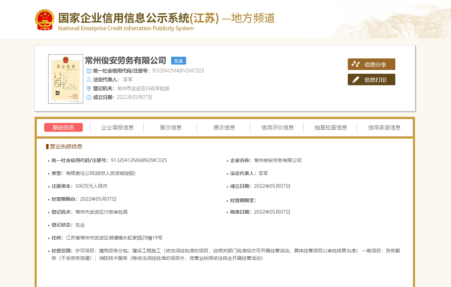Click header registration authority 常州市武进区行政审批局

[143, 88]
